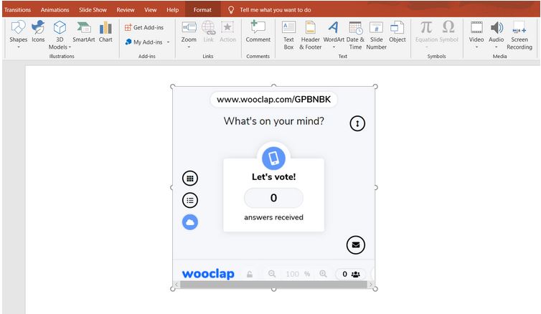Click the wooclap logo
Viewport: 541px width, 314px height.
tap(208, 274)
